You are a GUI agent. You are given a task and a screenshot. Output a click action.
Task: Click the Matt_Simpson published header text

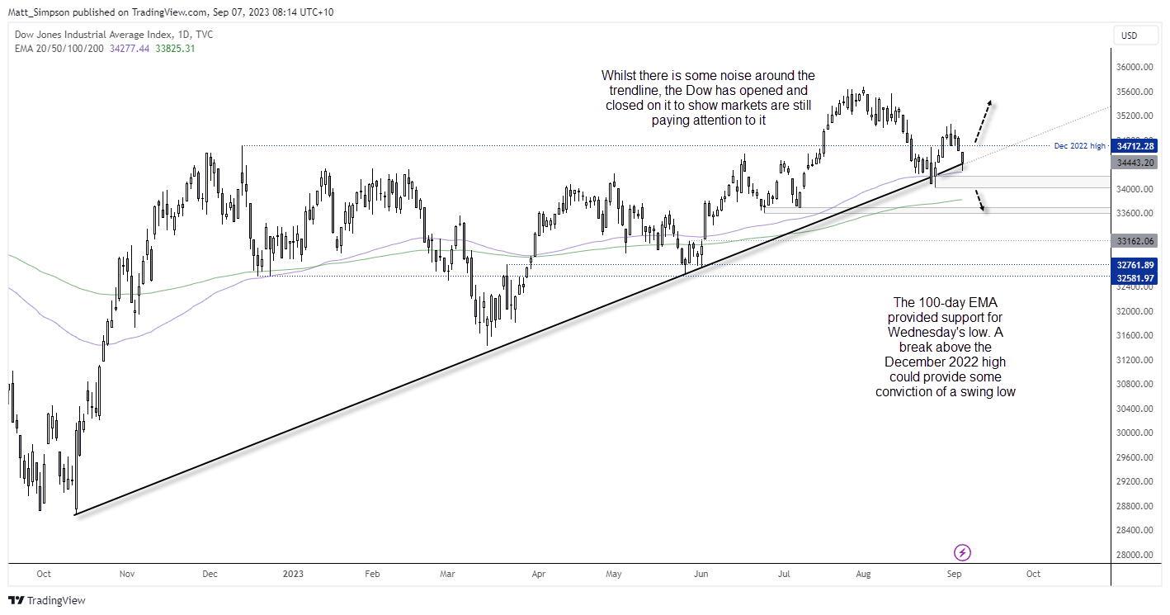(171, 12)
